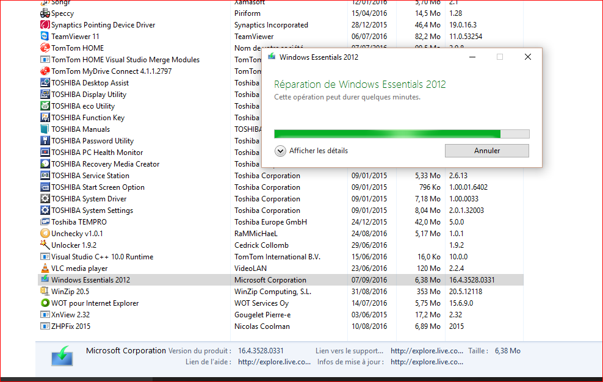
Task: Click the version number '16.4.3528.0331' in the list
Action: pos(472,280)
